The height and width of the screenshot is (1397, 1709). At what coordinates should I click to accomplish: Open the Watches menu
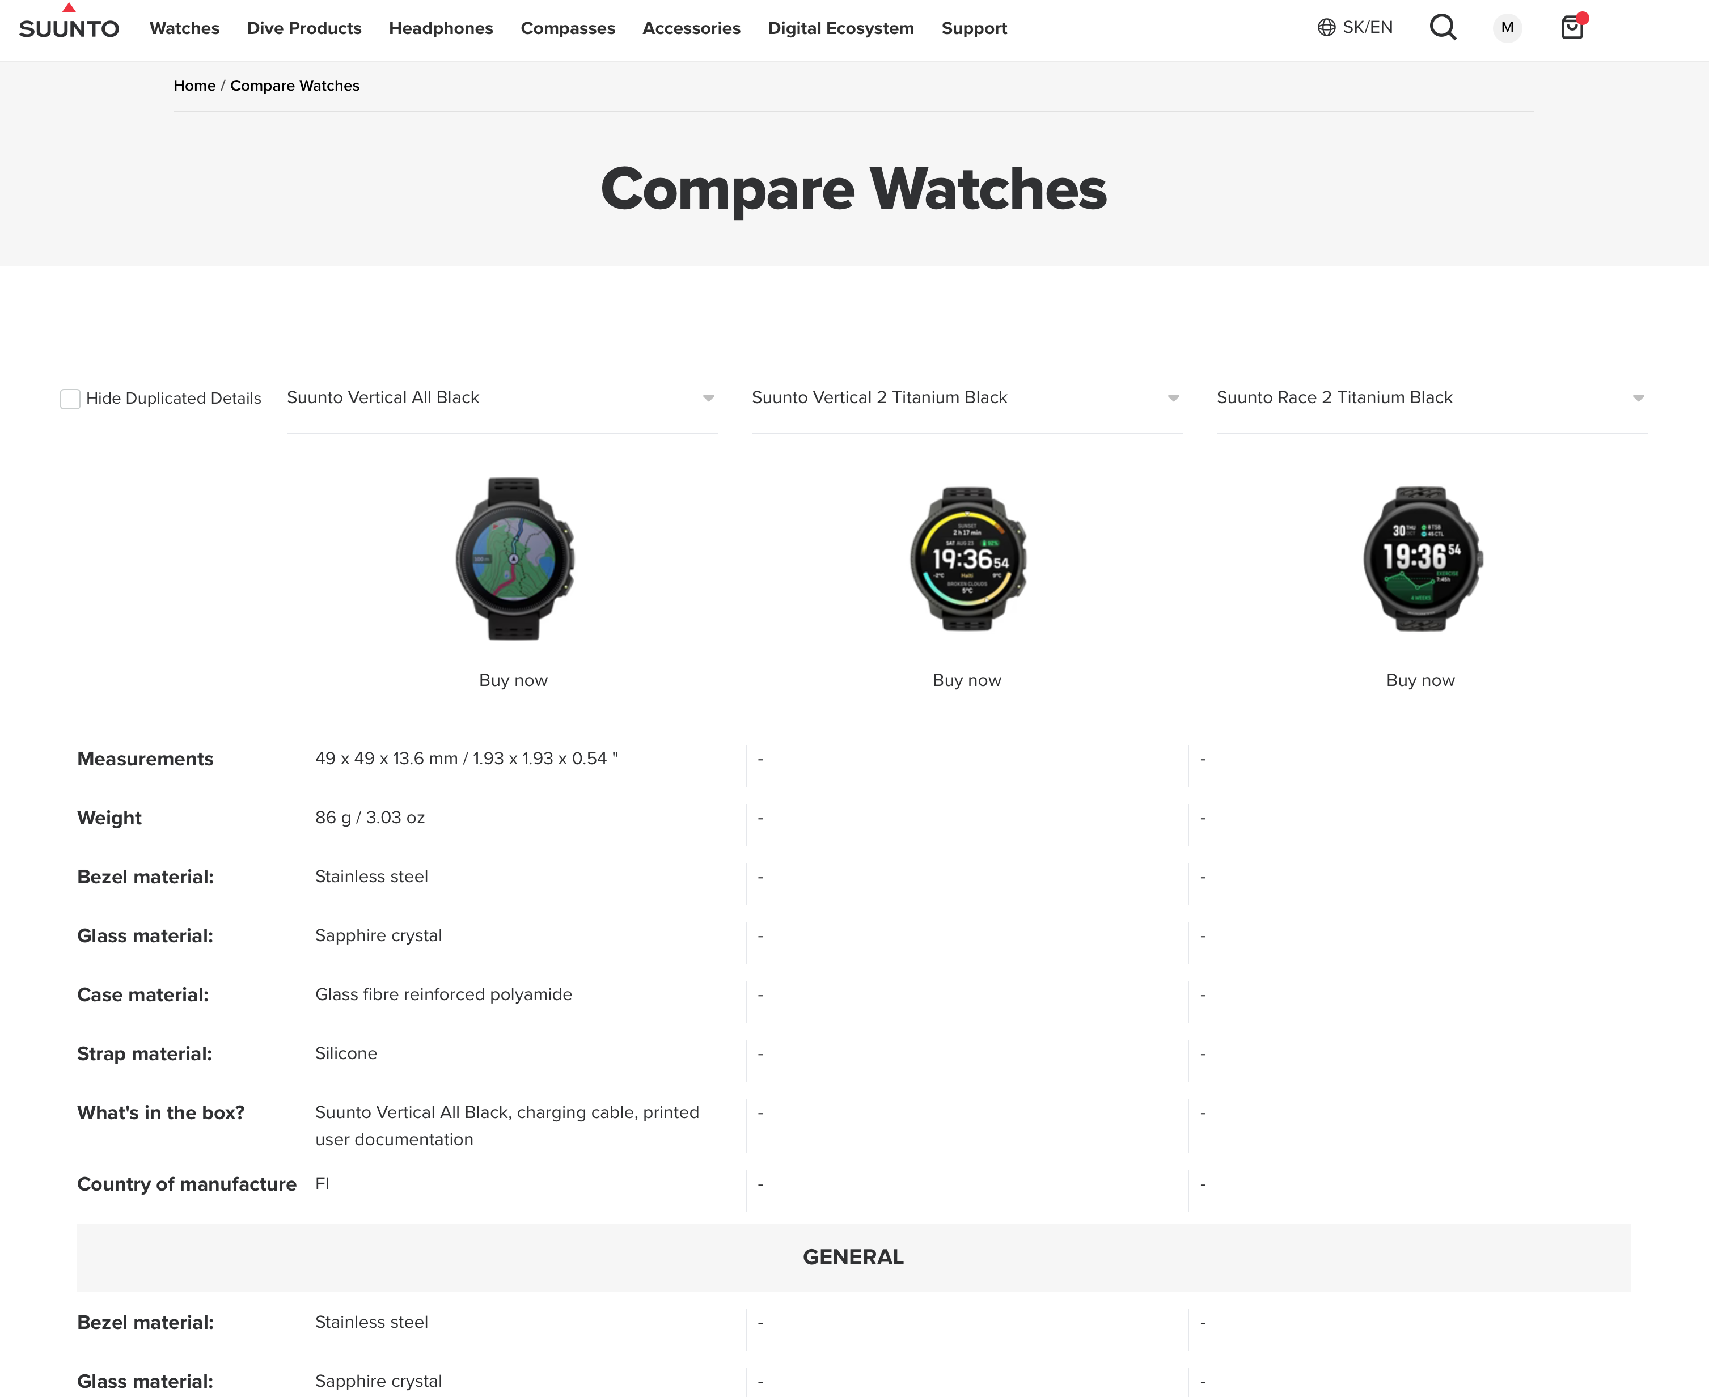pos(184,28)
